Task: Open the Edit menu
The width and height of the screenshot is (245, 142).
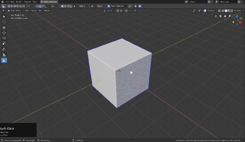Action: 12,2
